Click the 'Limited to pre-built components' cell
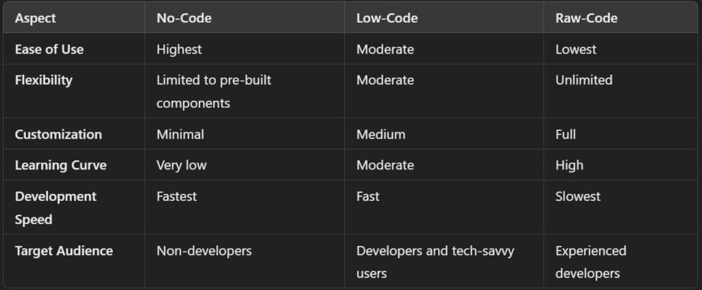Viewport: 702px width, 290px height. coord(213,91)
